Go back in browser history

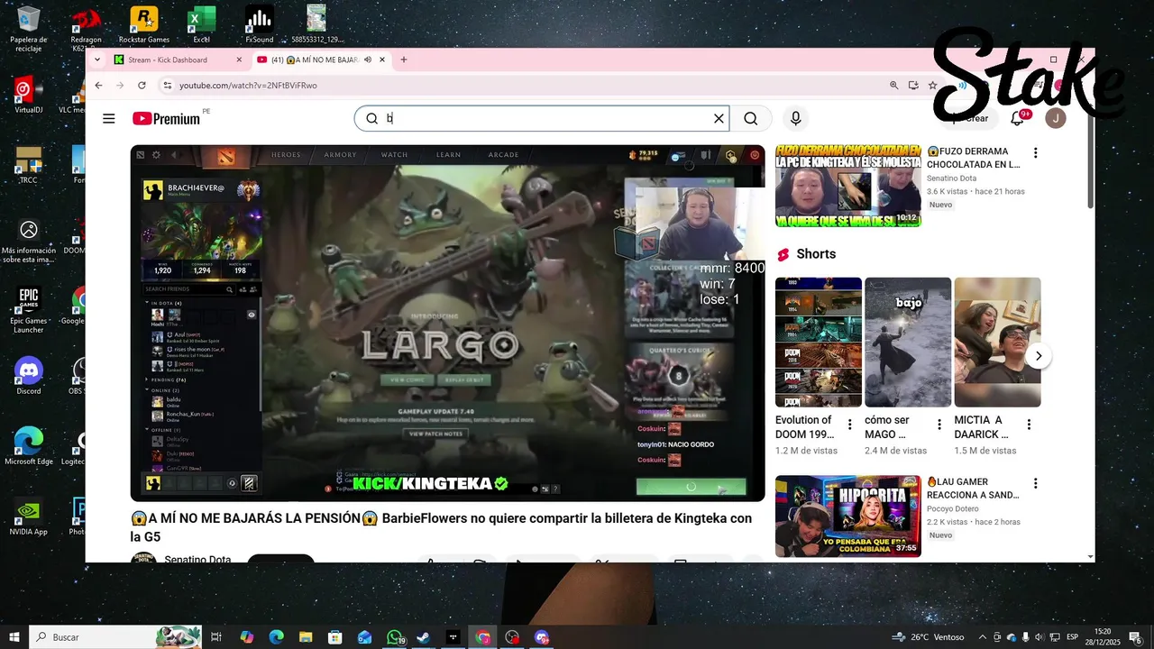(x=98, y=85)
